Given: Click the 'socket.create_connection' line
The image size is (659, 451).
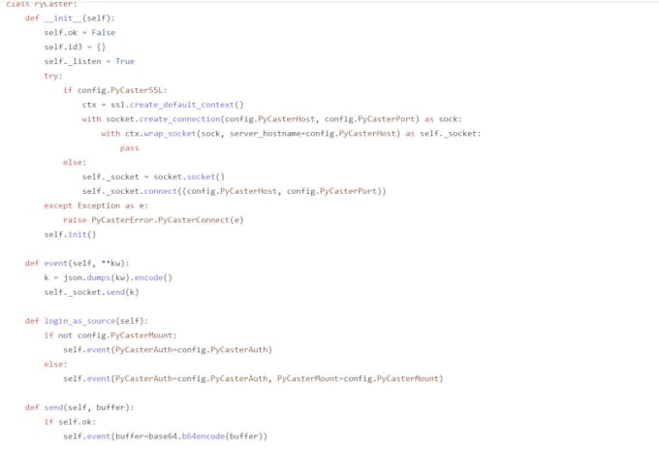Looking at the screenshot, I should tap(272, 119).
